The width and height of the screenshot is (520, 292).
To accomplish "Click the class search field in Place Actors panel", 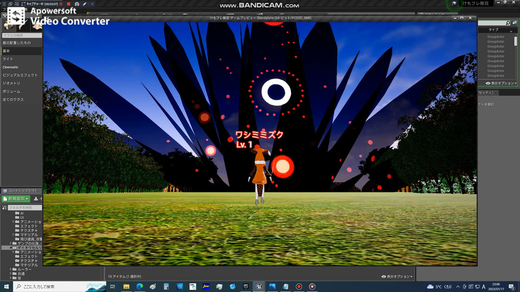I will [22, 35].
